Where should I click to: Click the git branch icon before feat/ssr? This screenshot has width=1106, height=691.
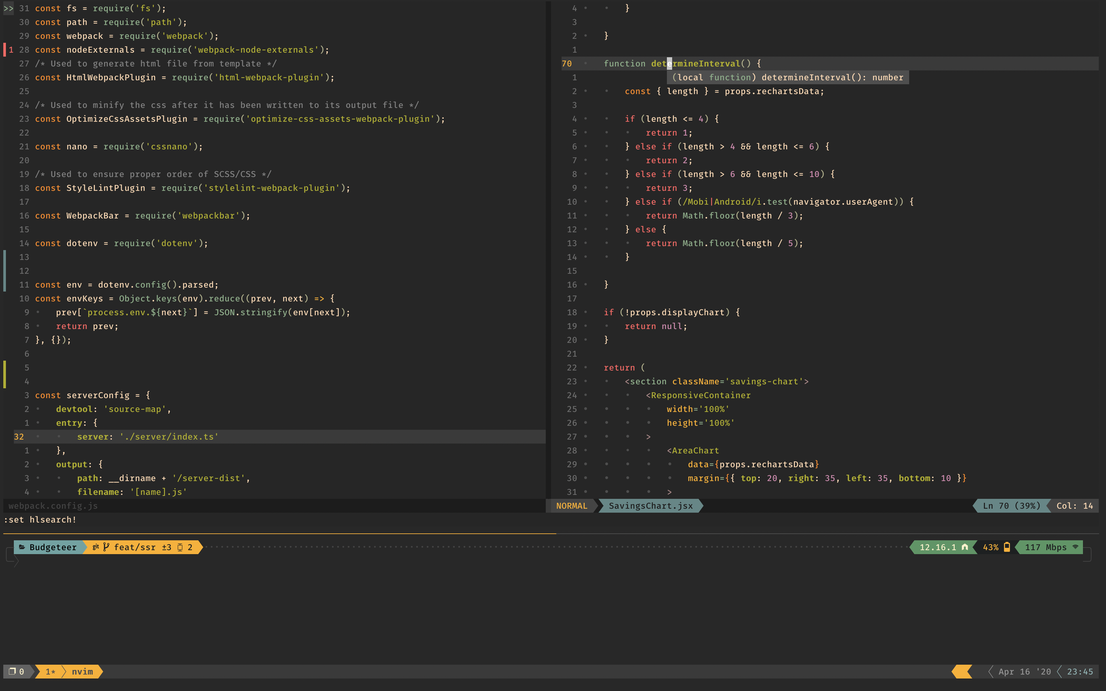pos(106,547)
